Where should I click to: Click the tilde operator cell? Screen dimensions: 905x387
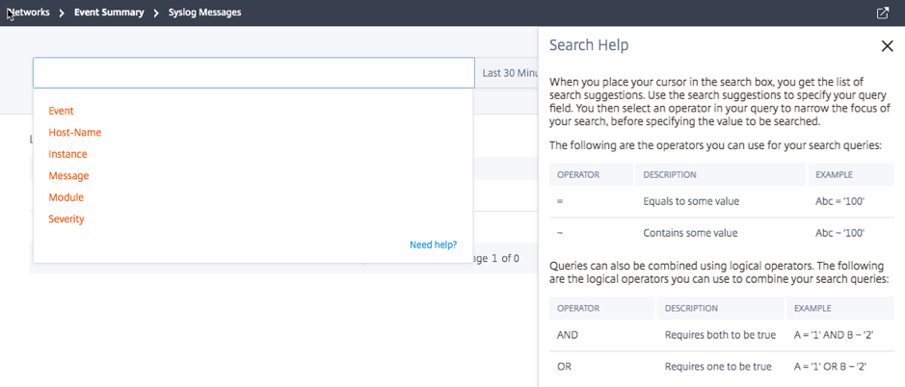[x=560, y=234]
